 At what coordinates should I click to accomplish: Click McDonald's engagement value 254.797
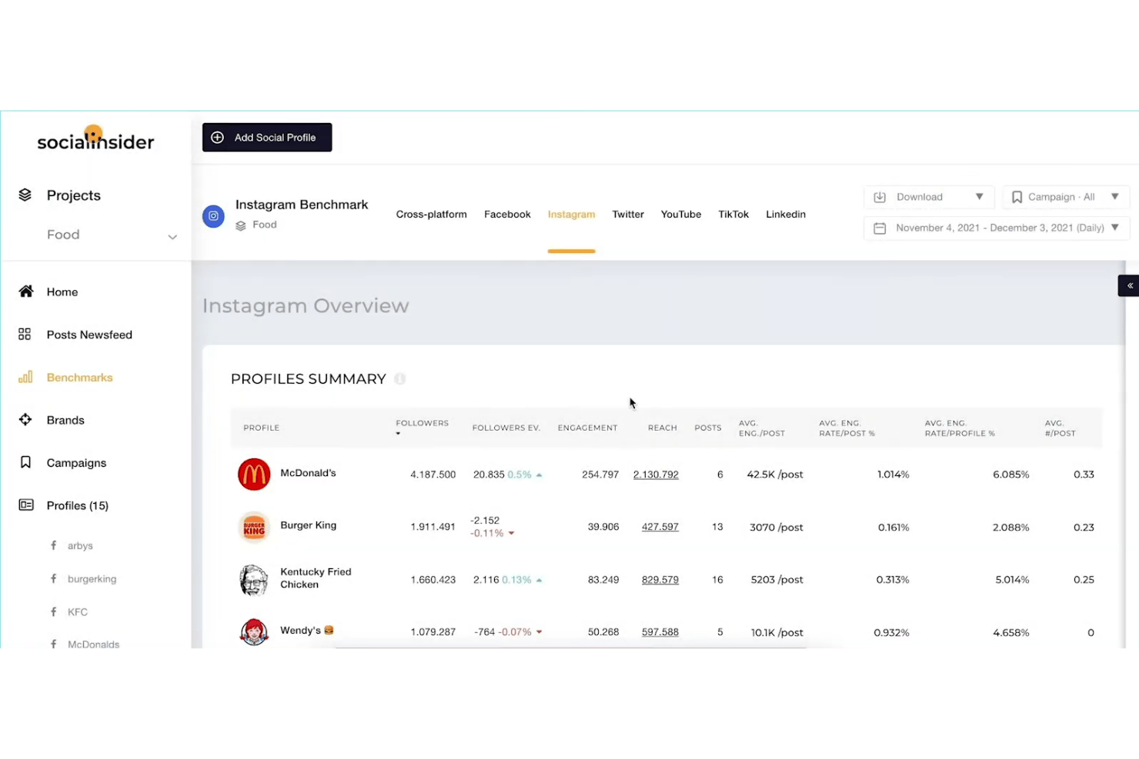[600, 474]
